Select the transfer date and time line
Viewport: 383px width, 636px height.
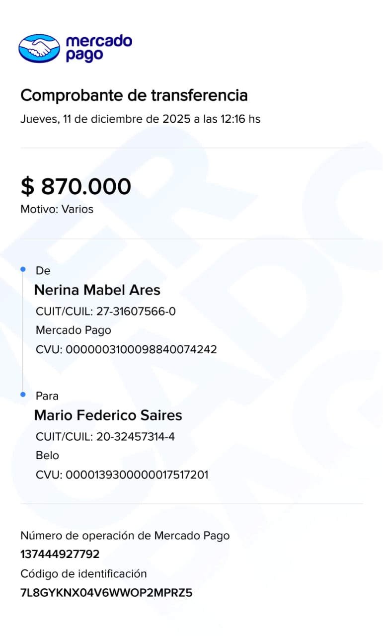point(140,119)
